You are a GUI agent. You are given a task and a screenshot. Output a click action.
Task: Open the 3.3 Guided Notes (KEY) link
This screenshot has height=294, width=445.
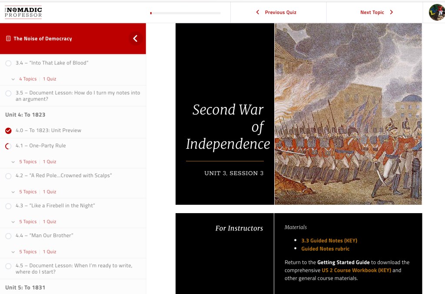coord(329,241)
